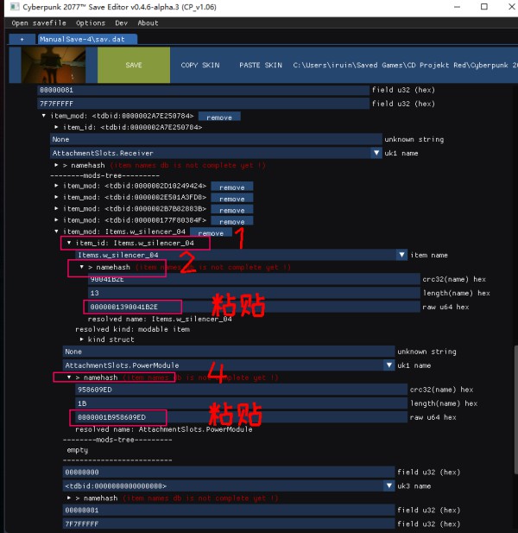Click the COPY SKIN button

[x=200, y=66]
